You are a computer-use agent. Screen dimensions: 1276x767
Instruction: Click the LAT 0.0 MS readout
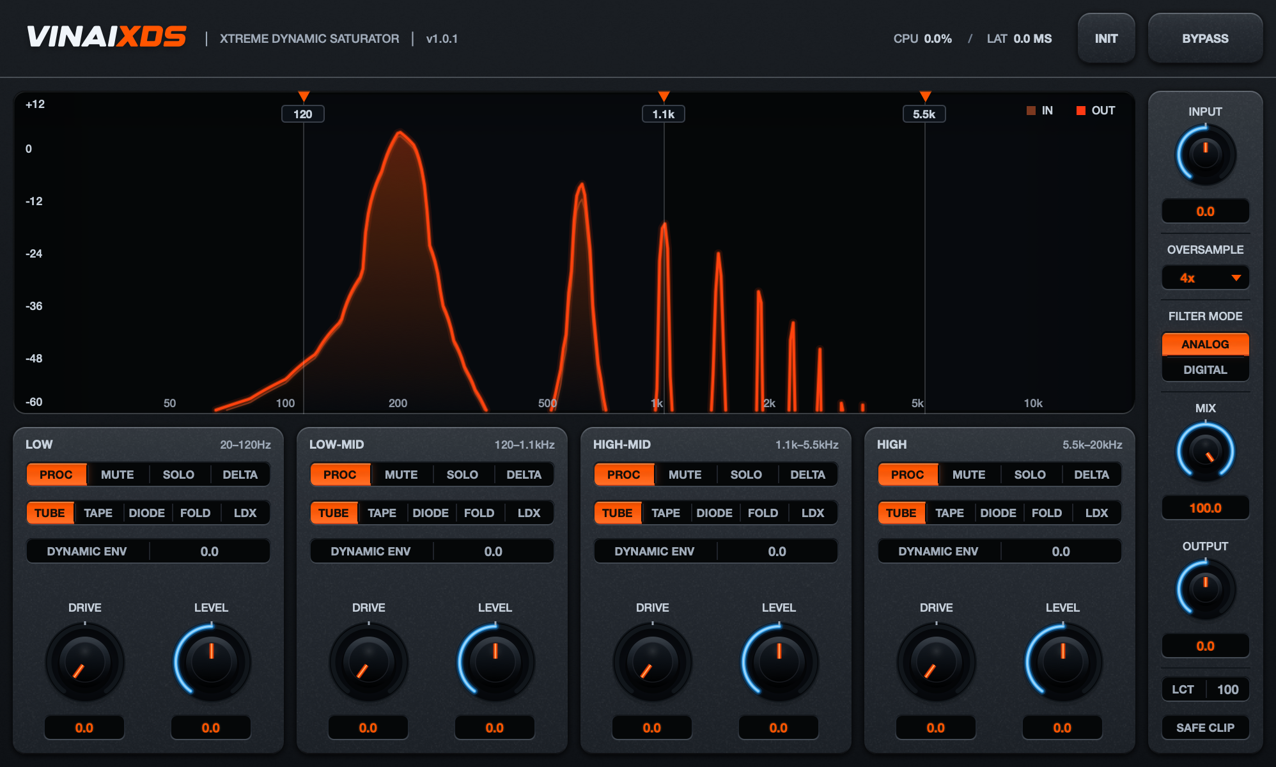coord(1019,39)
